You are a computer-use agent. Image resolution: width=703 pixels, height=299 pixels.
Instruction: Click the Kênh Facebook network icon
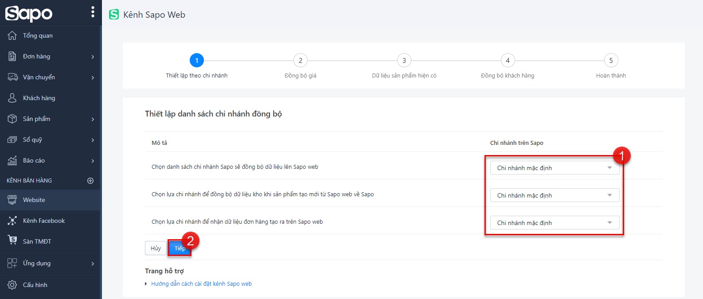(x=12, y=221)
